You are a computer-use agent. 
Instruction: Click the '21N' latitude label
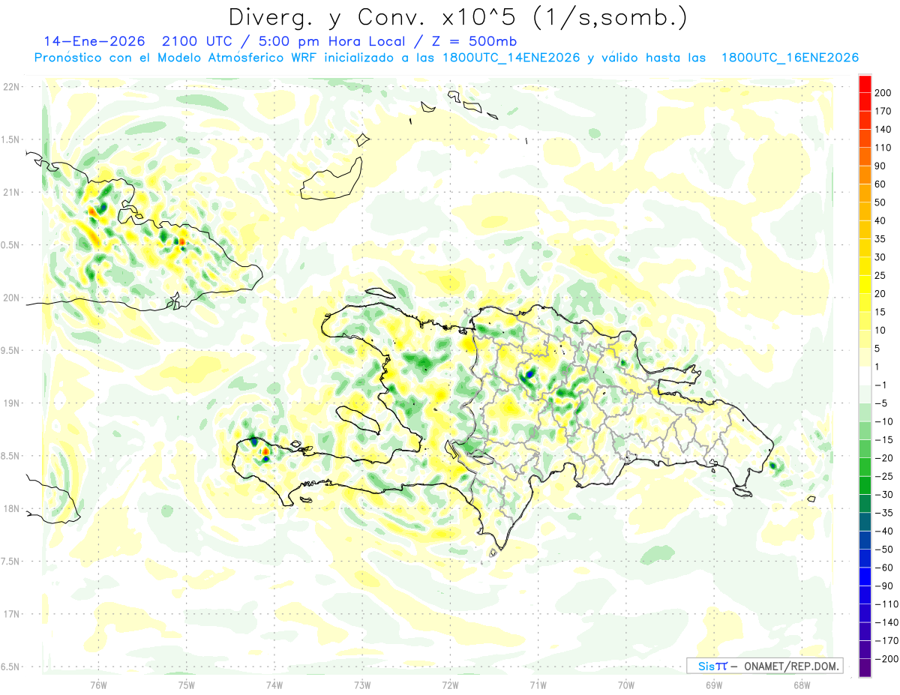(11, 192)
